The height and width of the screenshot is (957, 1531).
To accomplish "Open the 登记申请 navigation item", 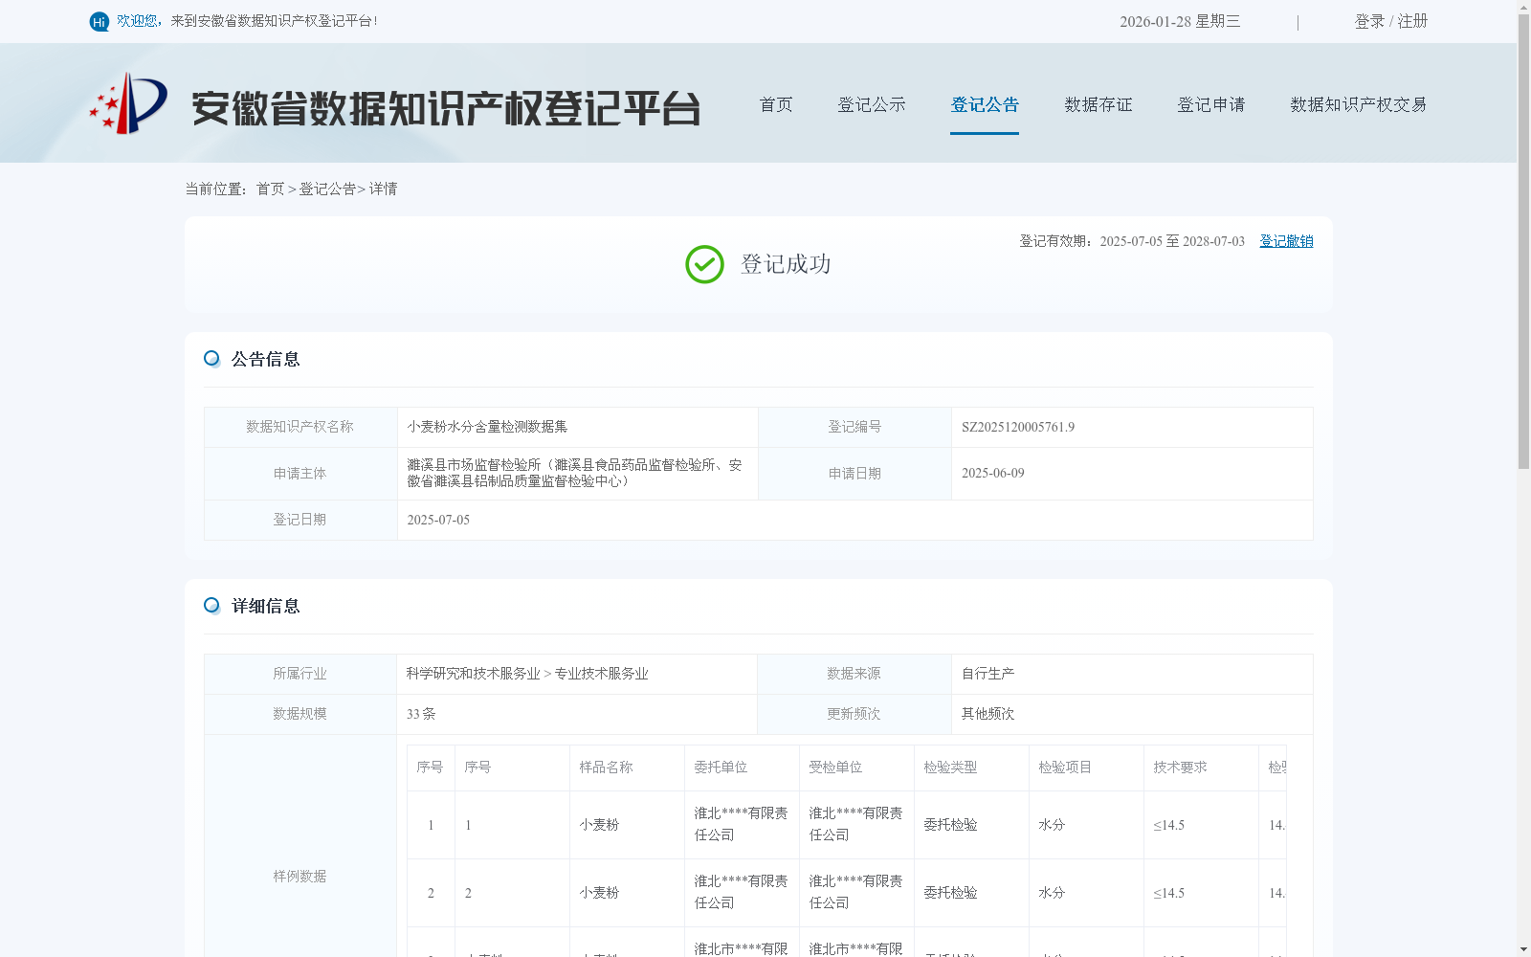I will coord(1211,104).
